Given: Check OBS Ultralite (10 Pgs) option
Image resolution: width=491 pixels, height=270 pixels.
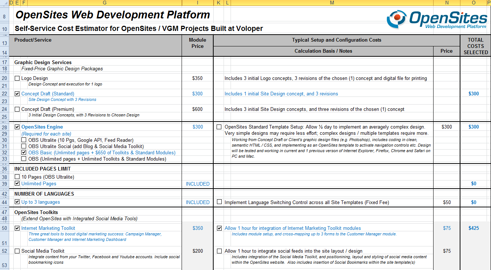Looking at the screenshot, I should coord(24,140).
